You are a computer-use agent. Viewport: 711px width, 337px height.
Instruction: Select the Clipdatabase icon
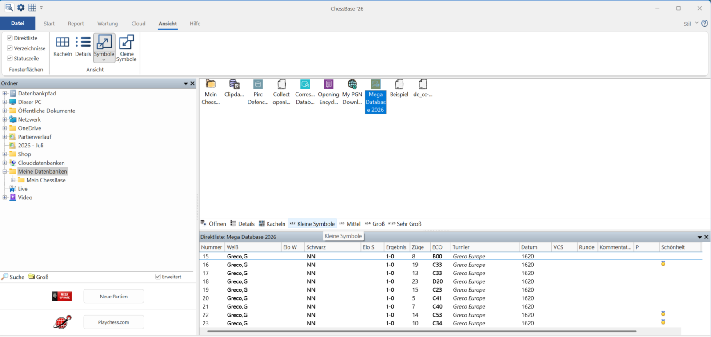234,88
